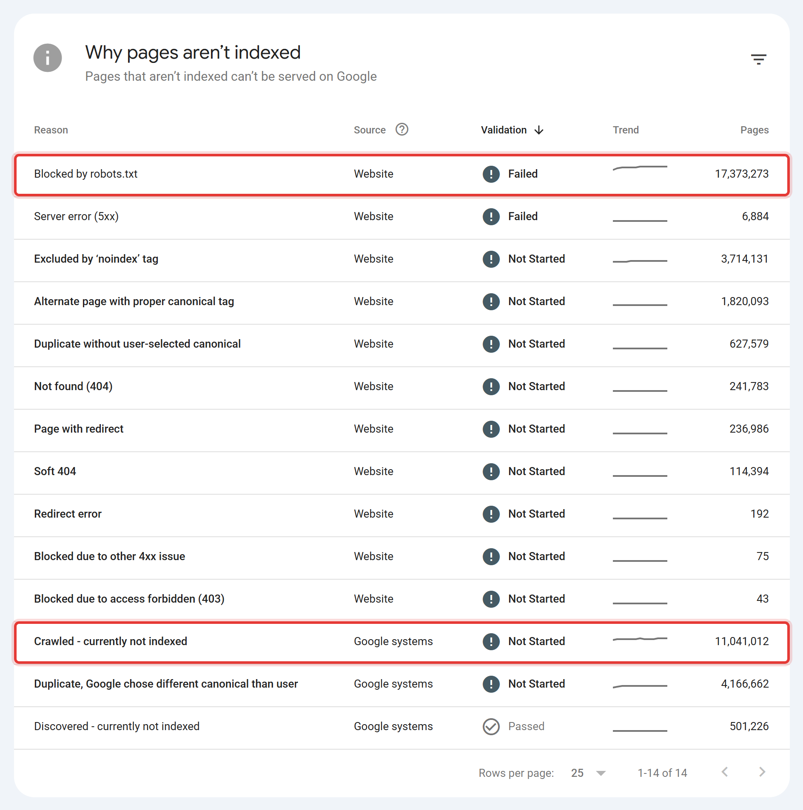
Task: Sort by the Source column header
Action: coord(370,130)
